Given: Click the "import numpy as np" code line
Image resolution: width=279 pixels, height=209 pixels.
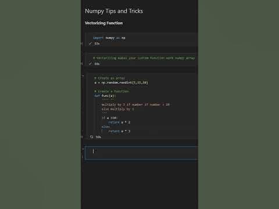Looking at the screenshot, I should (109, 38).
